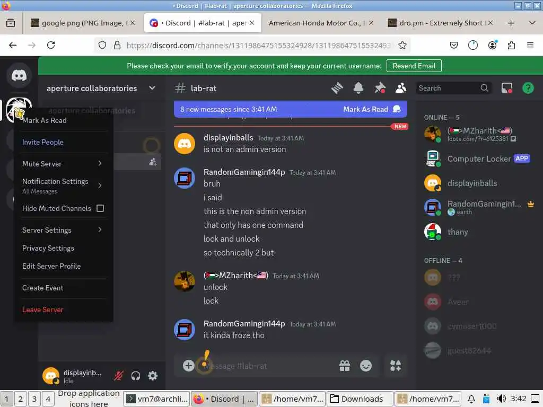This screenshot has height=407, width=543.
Task: Switch to dro.pm Firefox tab
Action: point(441,23)
